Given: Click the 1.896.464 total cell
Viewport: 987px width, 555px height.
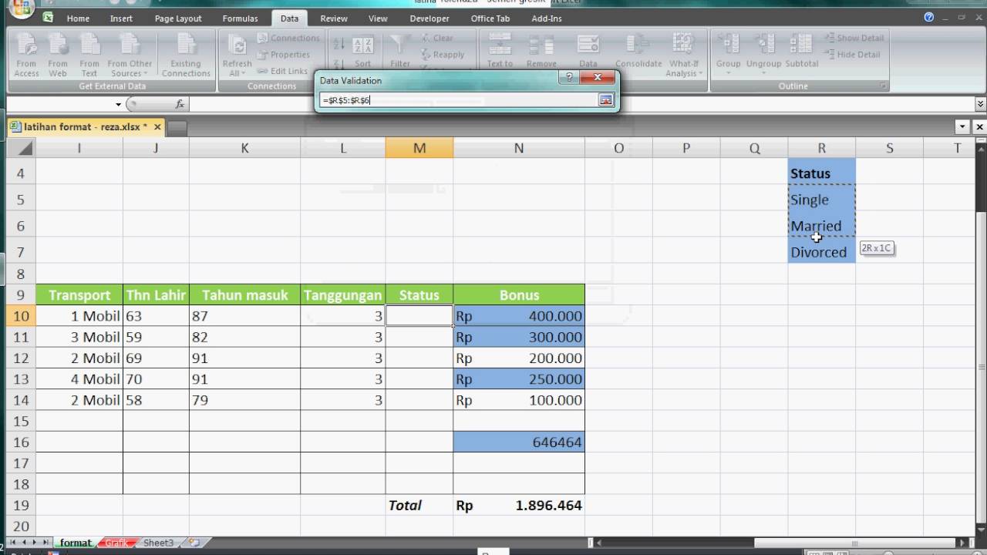Looking at the screenshot, I should pos(519,506).
